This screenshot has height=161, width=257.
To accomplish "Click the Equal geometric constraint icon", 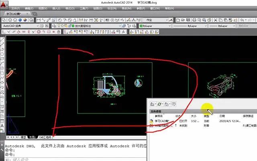I will click(53, 32).
